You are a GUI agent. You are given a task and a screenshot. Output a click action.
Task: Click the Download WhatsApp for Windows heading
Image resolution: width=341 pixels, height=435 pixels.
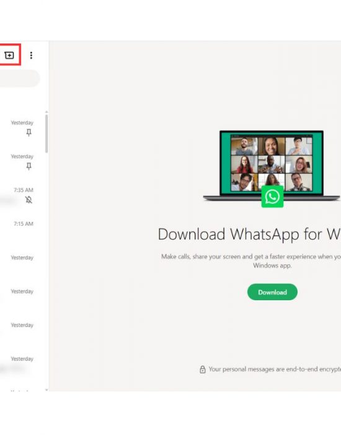[x=249, y=234]
